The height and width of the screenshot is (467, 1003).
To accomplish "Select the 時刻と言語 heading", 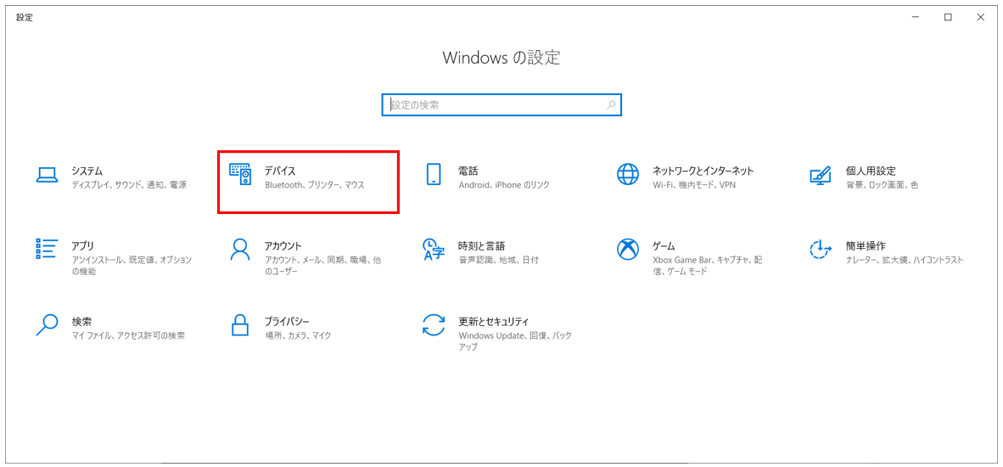I will (x=482, y=245).
